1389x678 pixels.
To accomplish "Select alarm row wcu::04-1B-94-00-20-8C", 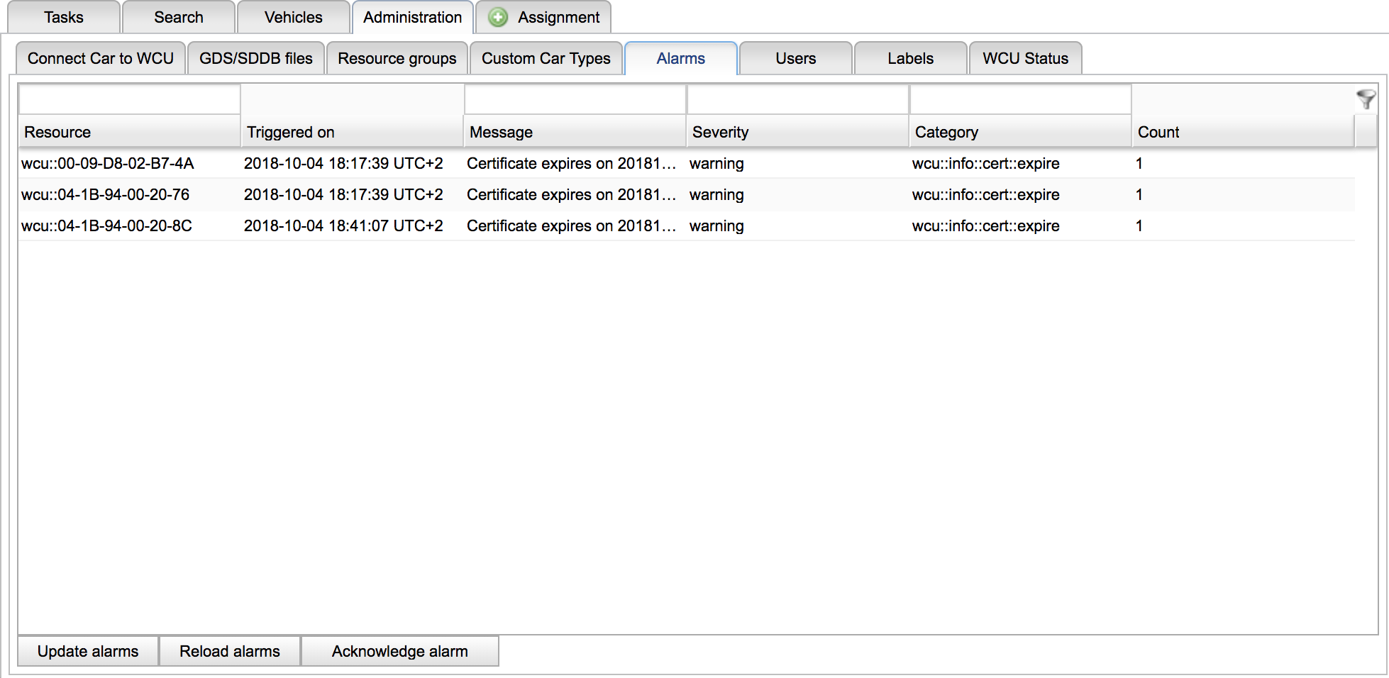I will pos(106,226).
